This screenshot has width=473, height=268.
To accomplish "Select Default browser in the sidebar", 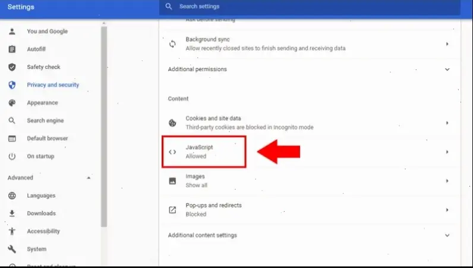I will pos(47,138).
